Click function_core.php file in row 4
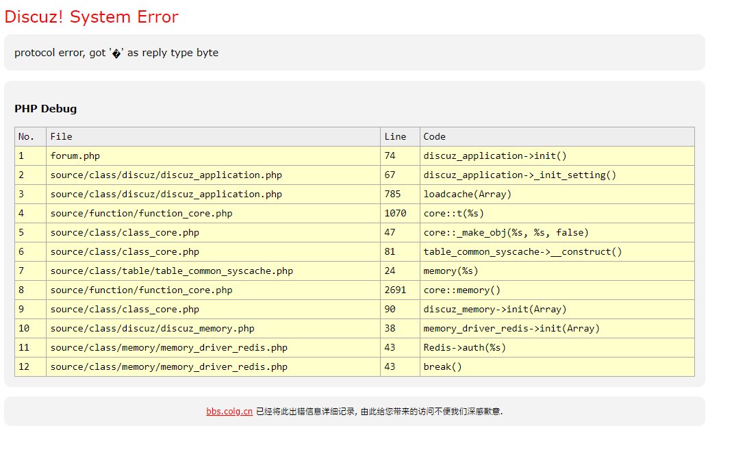Viewport: 734px width, 450px height. pyautogui.click(x=213, y=214)
